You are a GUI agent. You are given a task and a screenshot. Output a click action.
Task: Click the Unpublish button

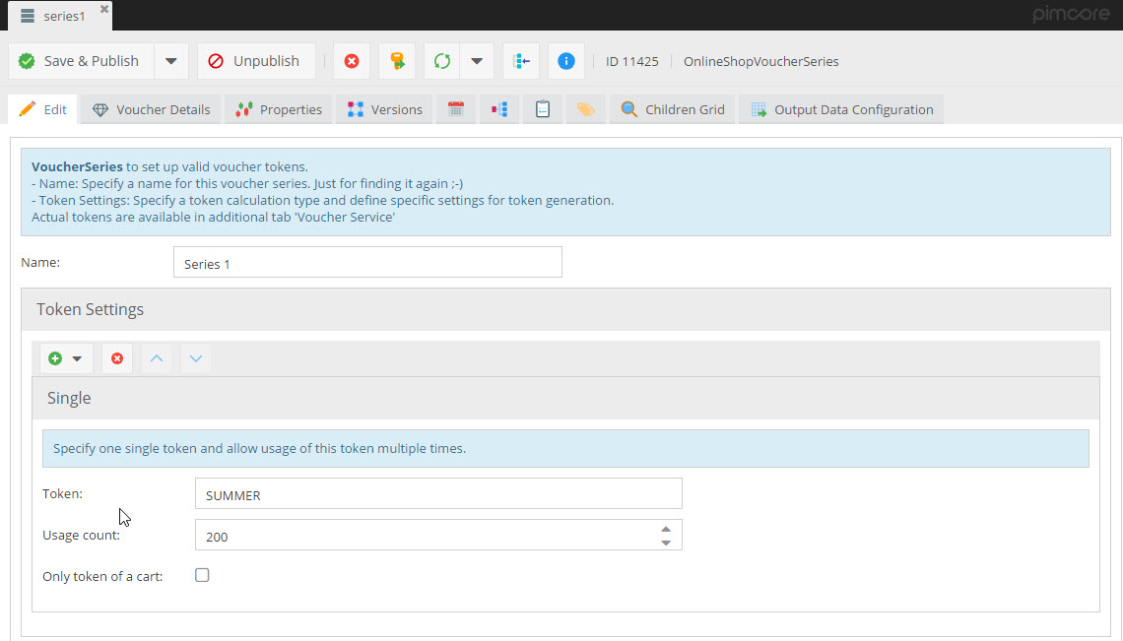click(x=255, y=61)
